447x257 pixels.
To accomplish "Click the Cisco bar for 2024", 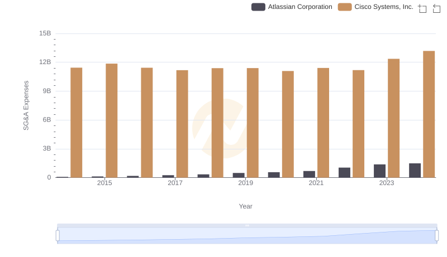I will (429, 114).
